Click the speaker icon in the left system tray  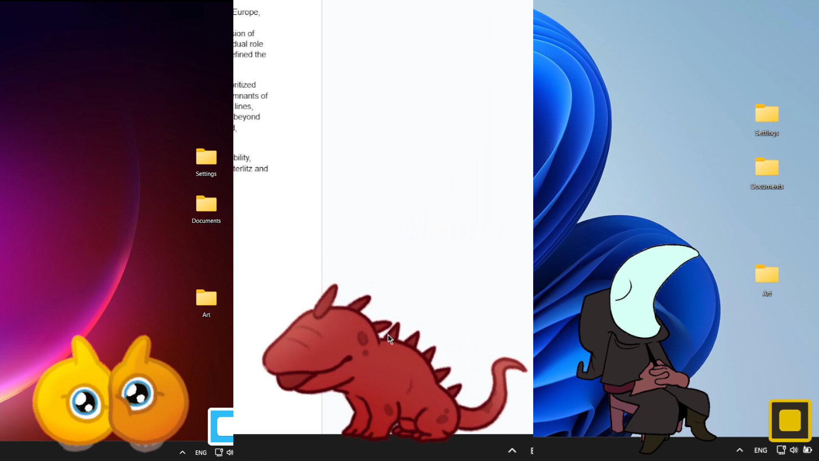coord(230,452)
